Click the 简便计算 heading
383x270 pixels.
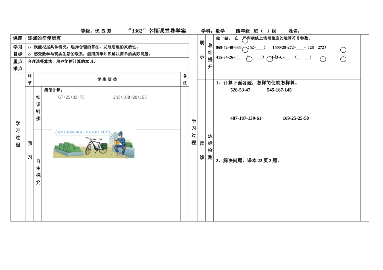[x=54, y=90]
